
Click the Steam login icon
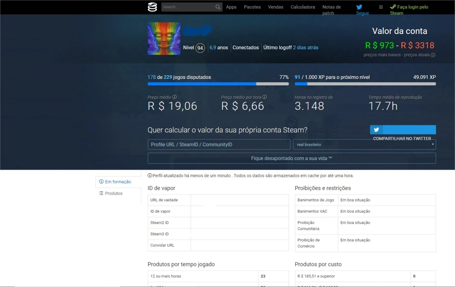(x=393, y=7)
